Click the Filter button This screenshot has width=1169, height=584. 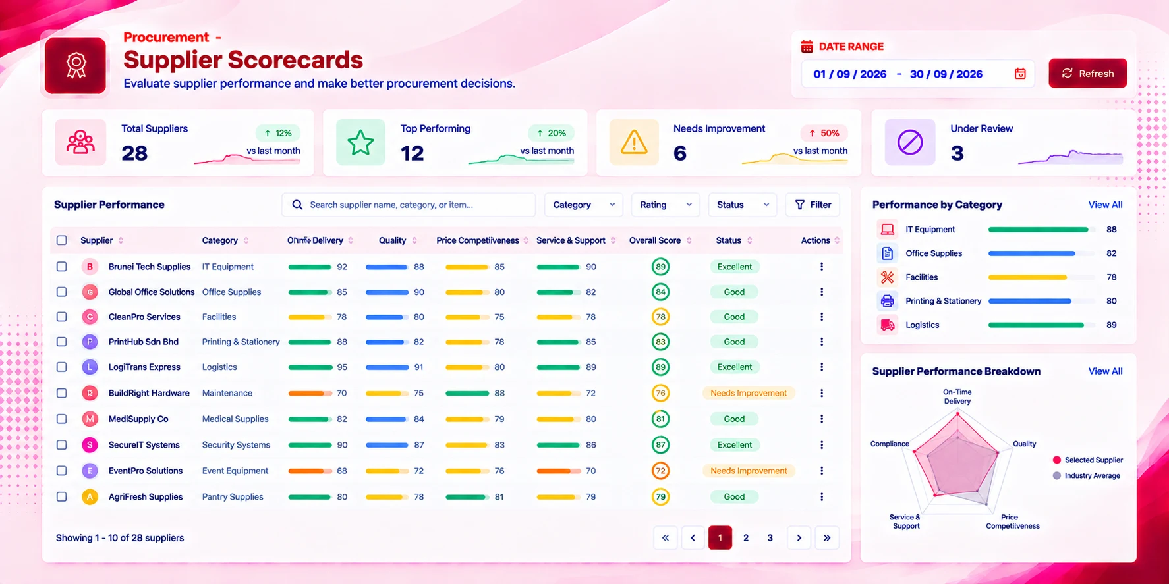(x=813, y=205)
